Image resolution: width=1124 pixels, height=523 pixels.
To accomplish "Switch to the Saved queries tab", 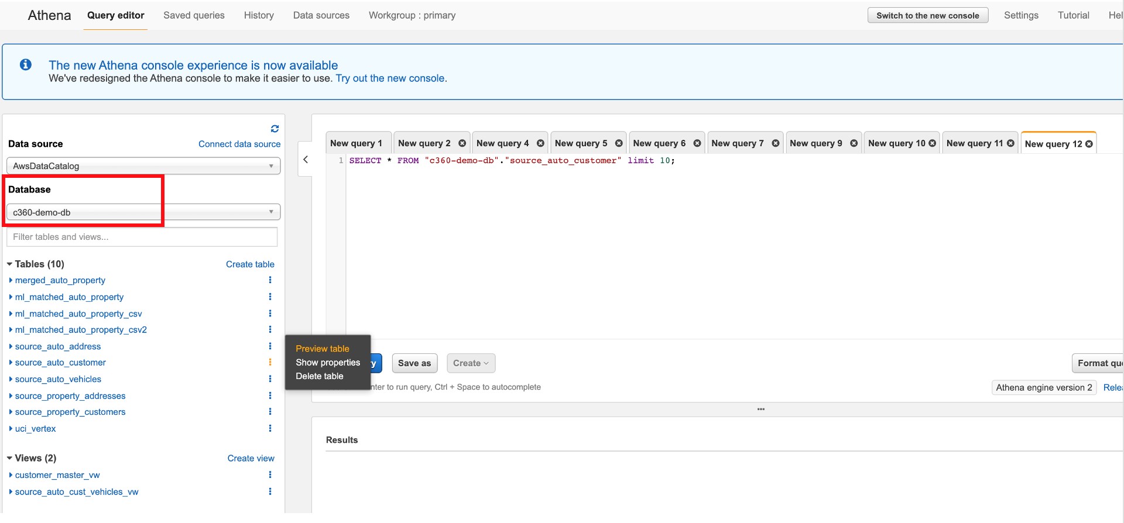I will [194, 15].
